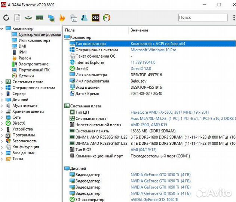The width and height of the screenshot is (236, 202).
Task: Open the preferences checklist toolbar icon
Action: (x=74, y=18)
